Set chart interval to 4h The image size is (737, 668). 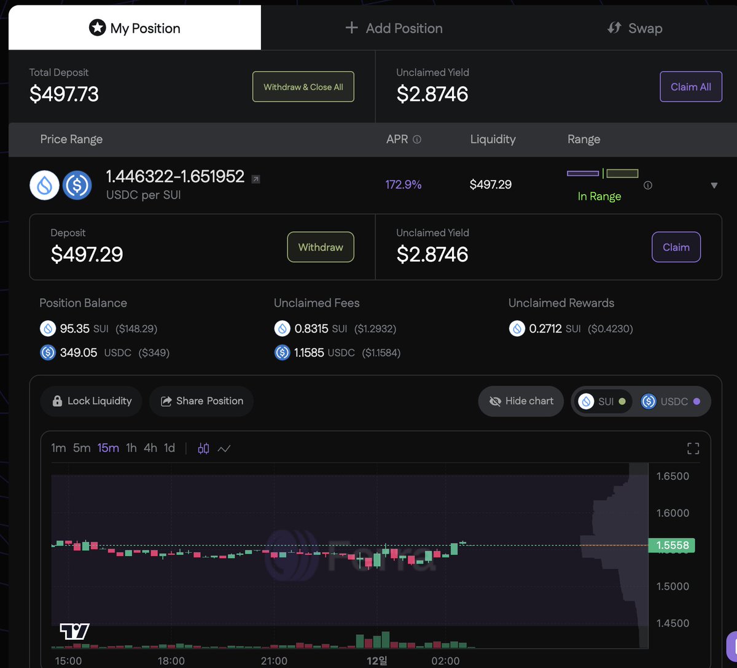pyautogui.click(x=150, y=448)
